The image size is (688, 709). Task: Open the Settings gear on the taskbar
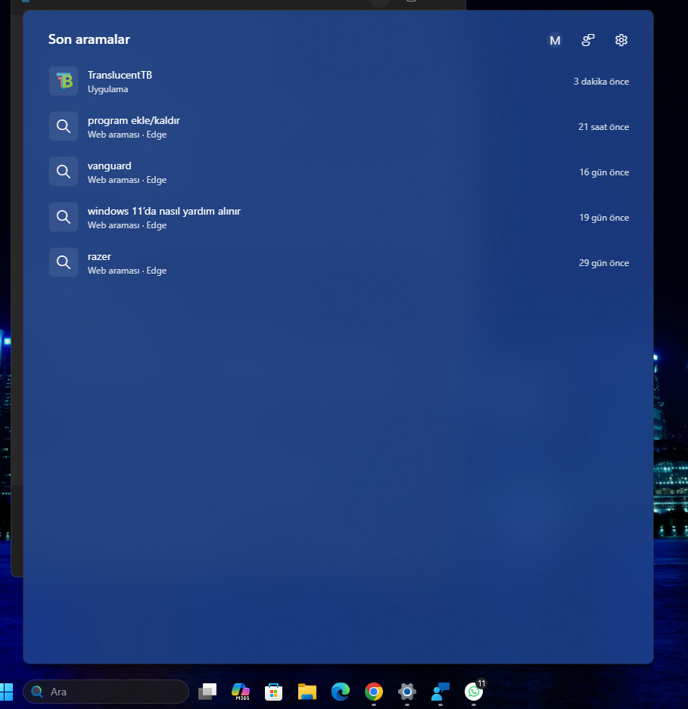click(407, 692)
